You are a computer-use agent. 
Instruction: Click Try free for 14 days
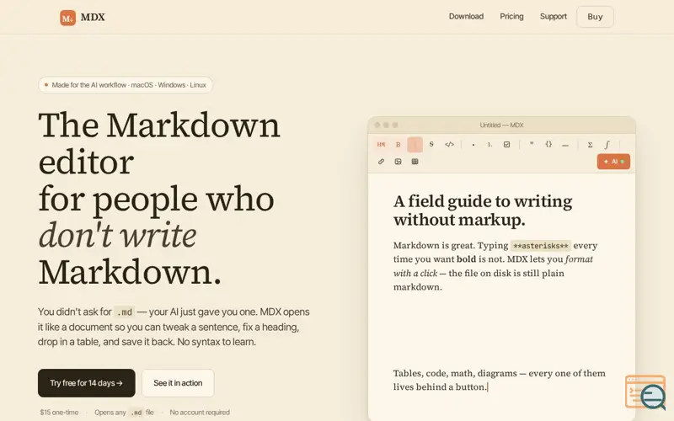(87, 383)
